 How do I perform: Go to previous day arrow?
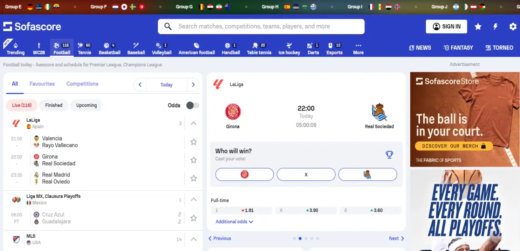point(140,84)
